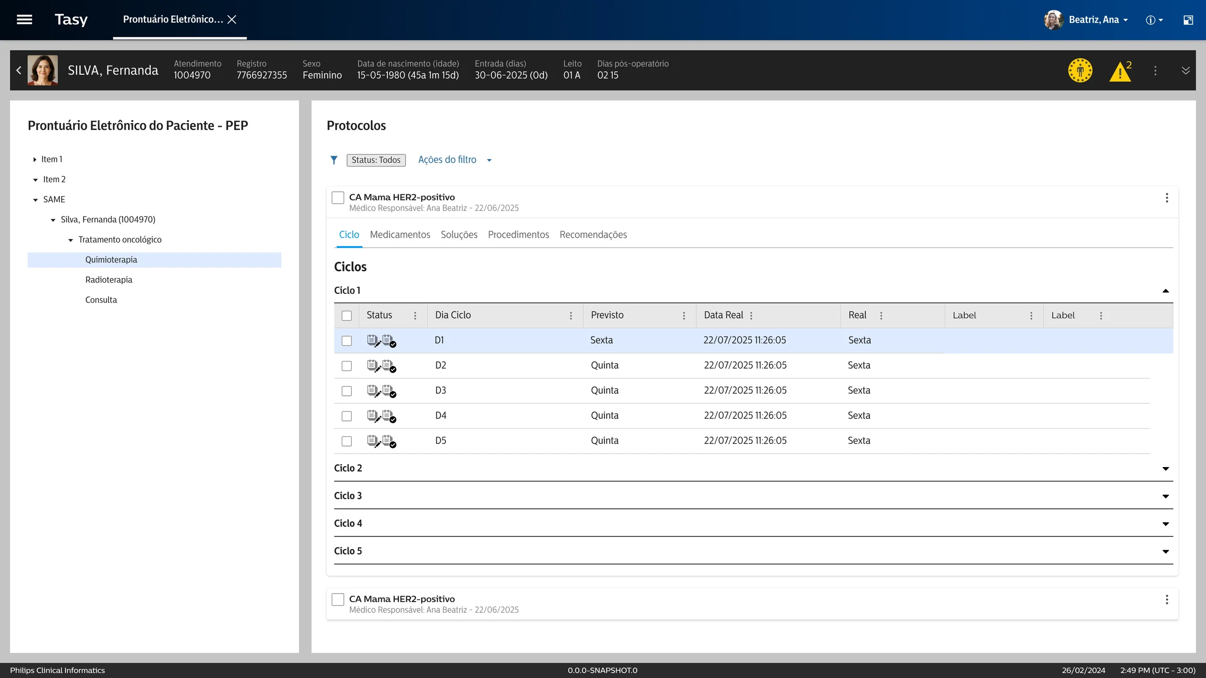Tick the second CA Mama protocol checkbox
Image resolution: width=1206 pixels, height=678 pixels.
(338, 600)
